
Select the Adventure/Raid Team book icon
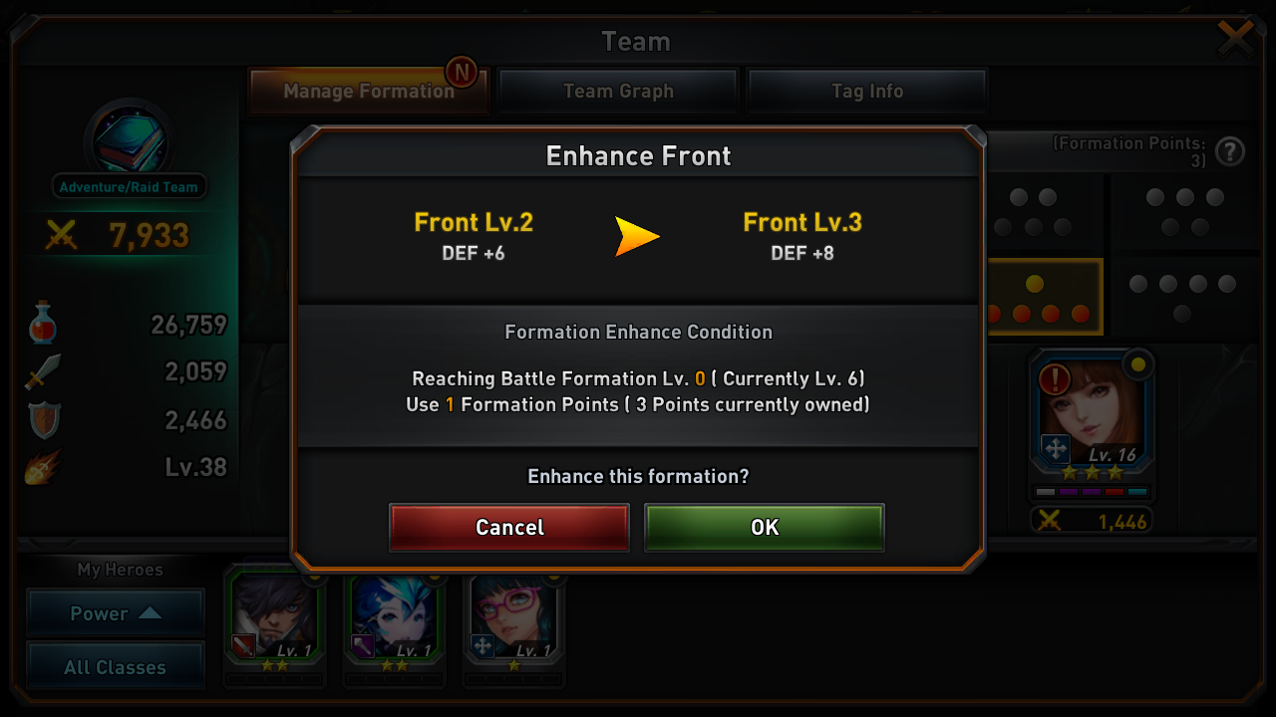pyautogui.click(x=129, y=142)
